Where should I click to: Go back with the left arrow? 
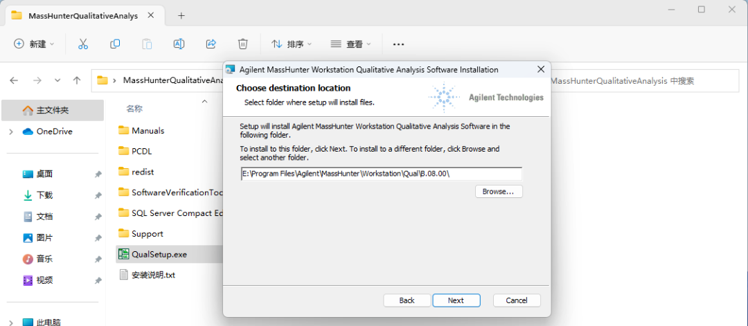tap(14, 80)
